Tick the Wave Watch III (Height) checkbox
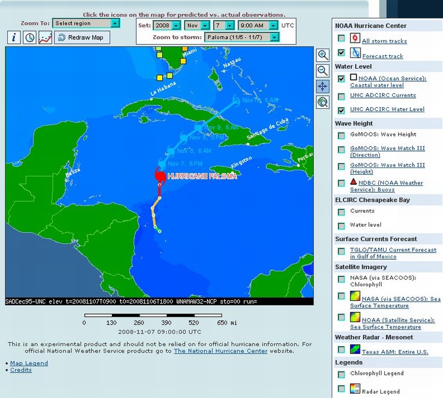 tap(341, 166)
